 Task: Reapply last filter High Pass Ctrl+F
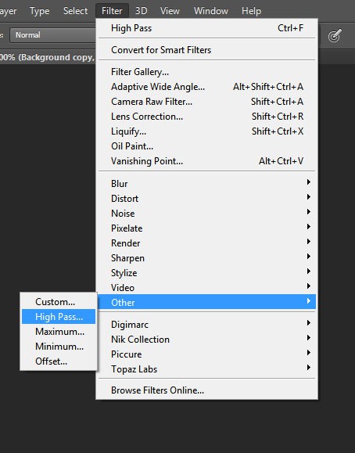206,28
